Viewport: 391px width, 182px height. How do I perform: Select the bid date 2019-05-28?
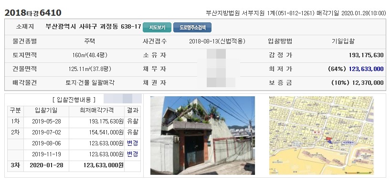pyautogui.click(x=46, y=121)
